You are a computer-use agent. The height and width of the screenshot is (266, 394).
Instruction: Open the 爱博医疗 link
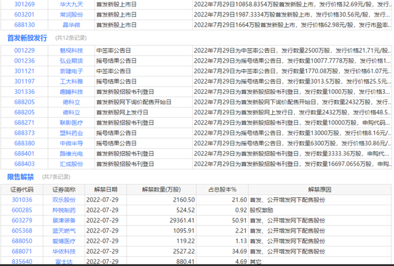point(64,241)
